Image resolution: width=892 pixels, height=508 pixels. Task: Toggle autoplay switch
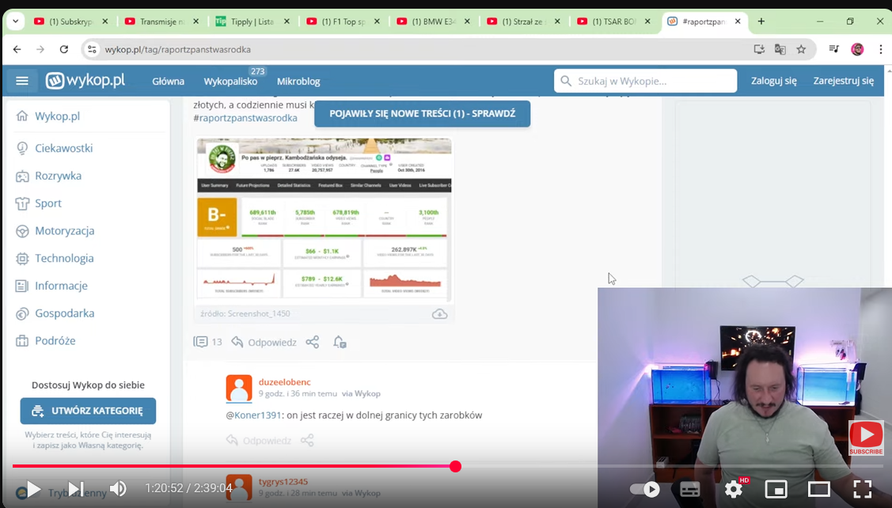point(645,489)
